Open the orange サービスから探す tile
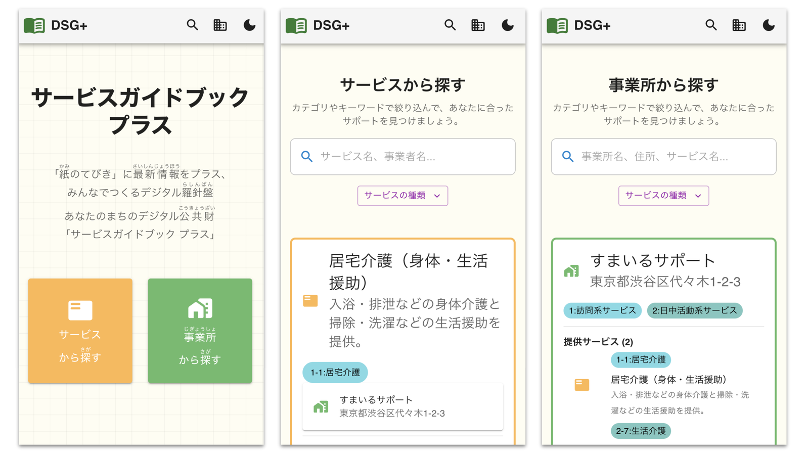The image size is (809, 455). coord(80,331)
